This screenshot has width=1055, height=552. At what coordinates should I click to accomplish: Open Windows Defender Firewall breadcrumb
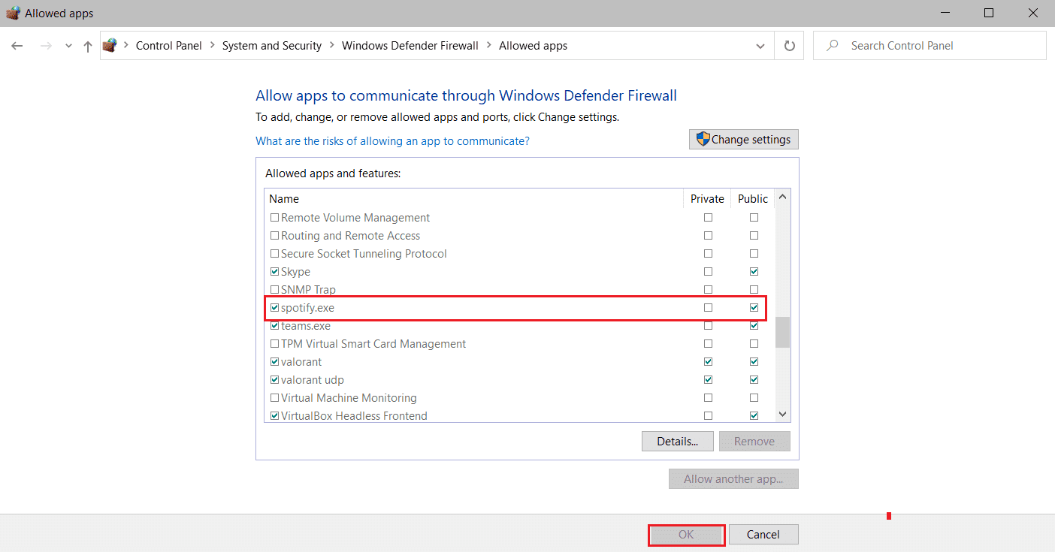point(410,46)
